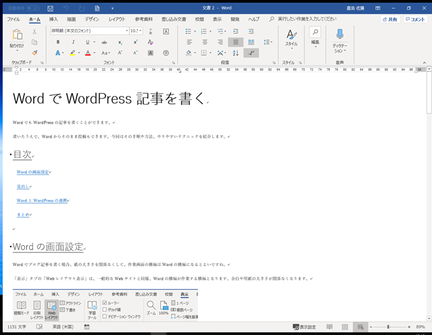The image size is (432, 335).
Task: Switch to Print Layout view in status bar
Action: (345, 327)
